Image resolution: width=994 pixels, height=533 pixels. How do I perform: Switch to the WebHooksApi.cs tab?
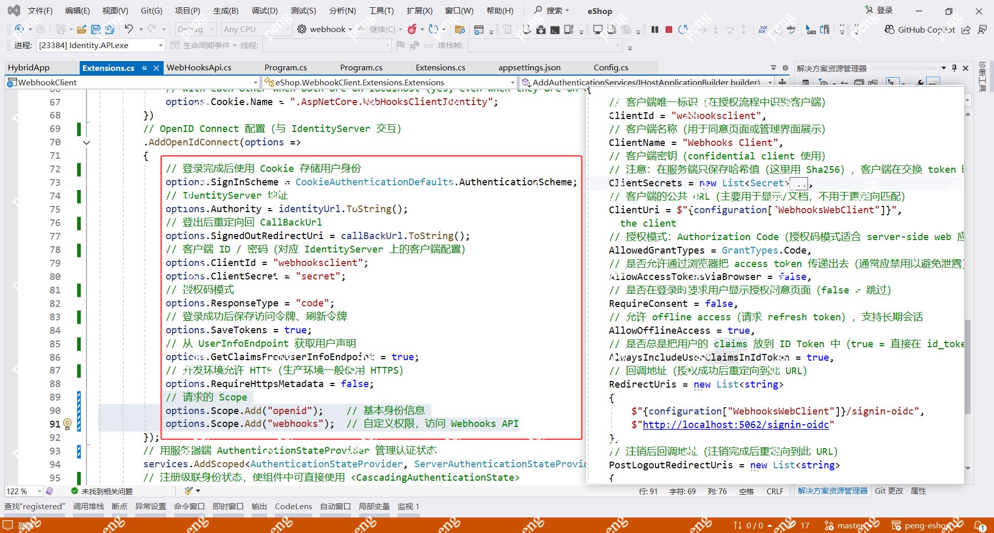pyautogui.click(x=199, y=68)
